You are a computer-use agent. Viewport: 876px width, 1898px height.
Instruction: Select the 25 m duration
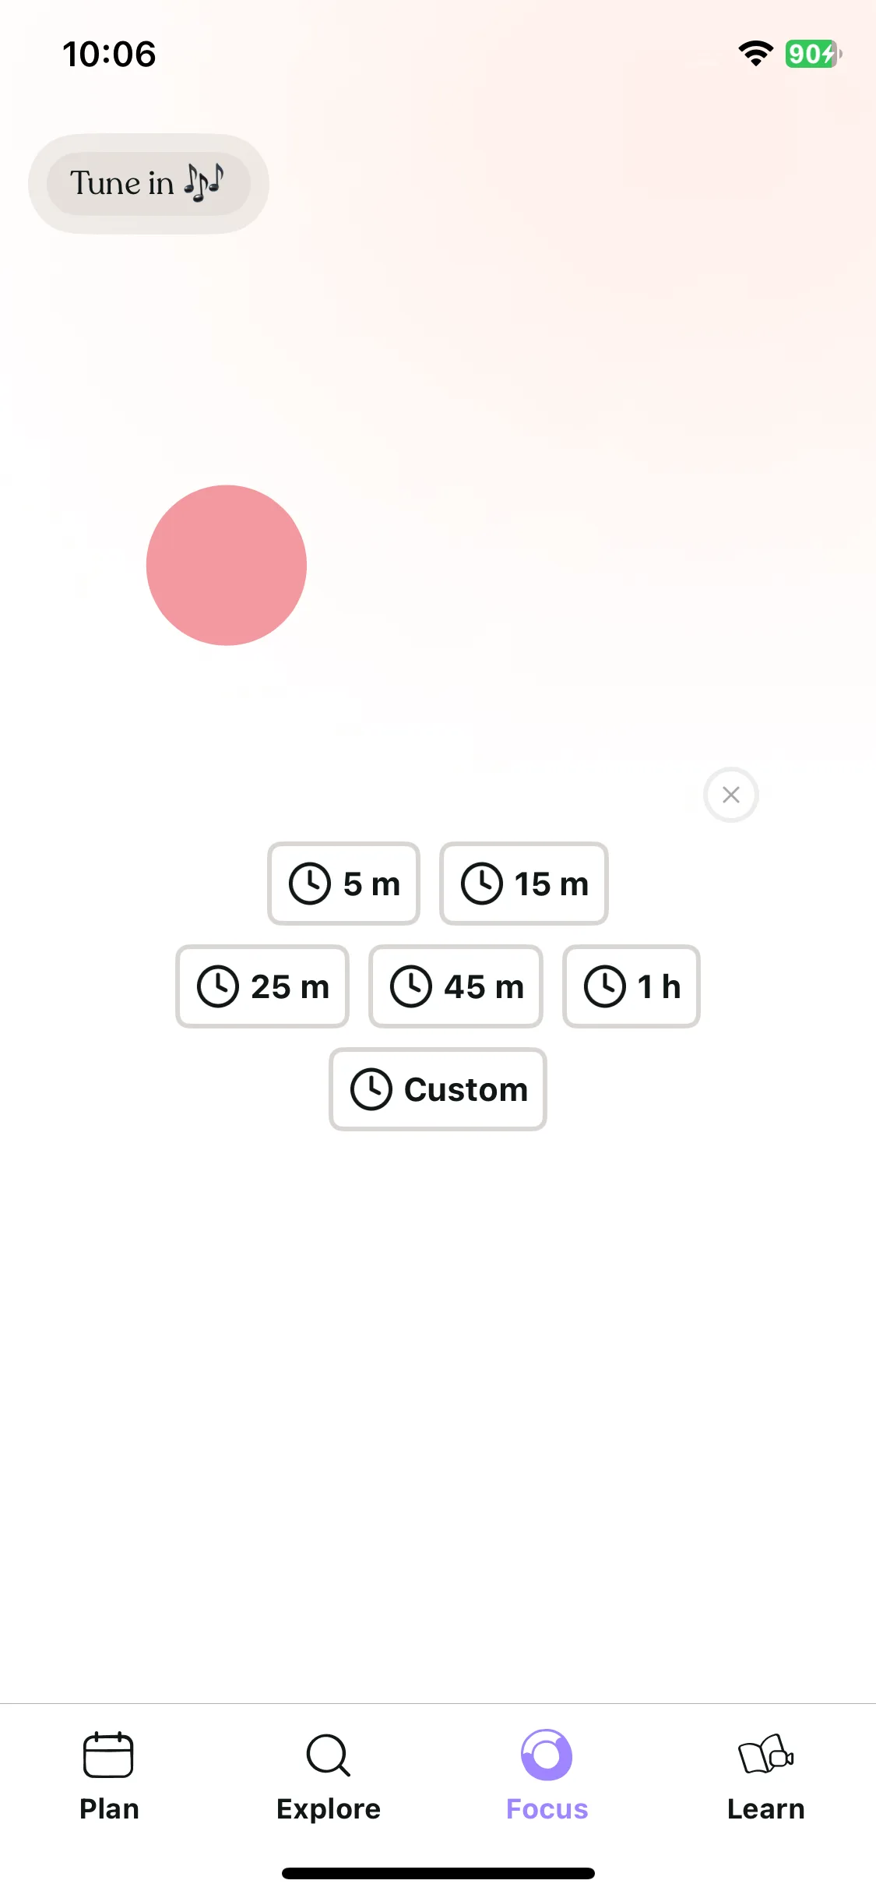[x=262, y=986]
